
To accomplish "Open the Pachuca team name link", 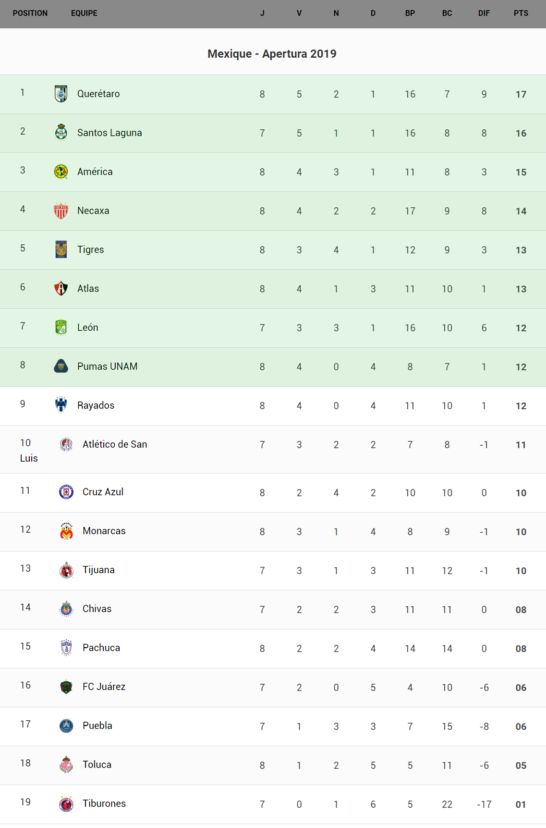I will (101, 648).
